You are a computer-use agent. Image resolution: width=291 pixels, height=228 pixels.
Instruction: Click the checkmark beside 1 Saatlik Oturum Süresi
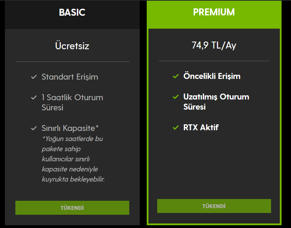pos(34,97)
